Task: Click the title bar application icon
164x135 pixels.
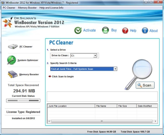Action: [3, 2]
